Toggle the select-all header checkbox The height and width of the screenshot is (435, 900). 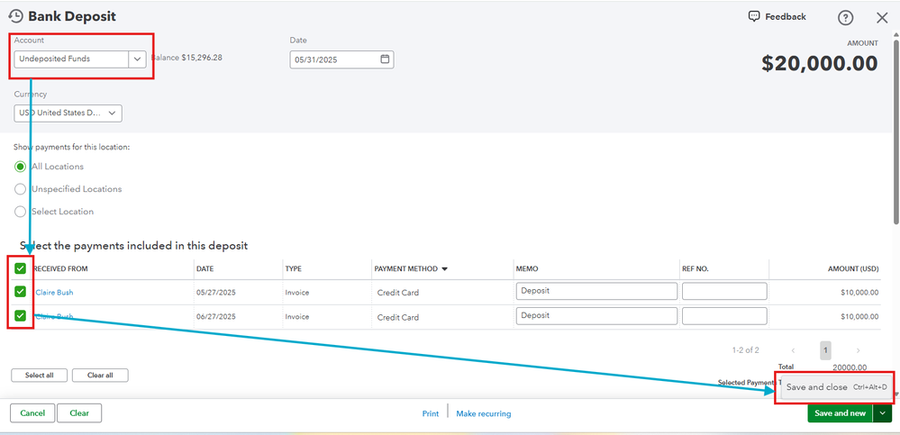(20, 268)
